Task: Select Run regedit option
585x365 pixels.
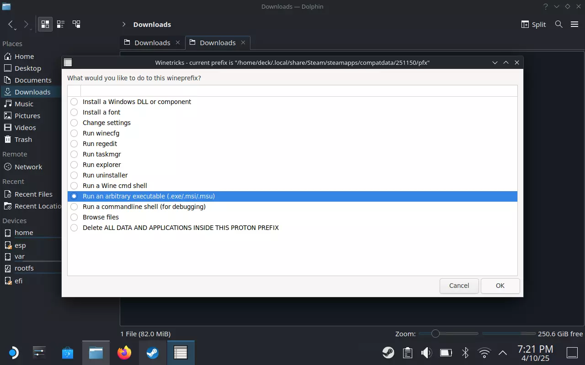Action: [292, 144]
